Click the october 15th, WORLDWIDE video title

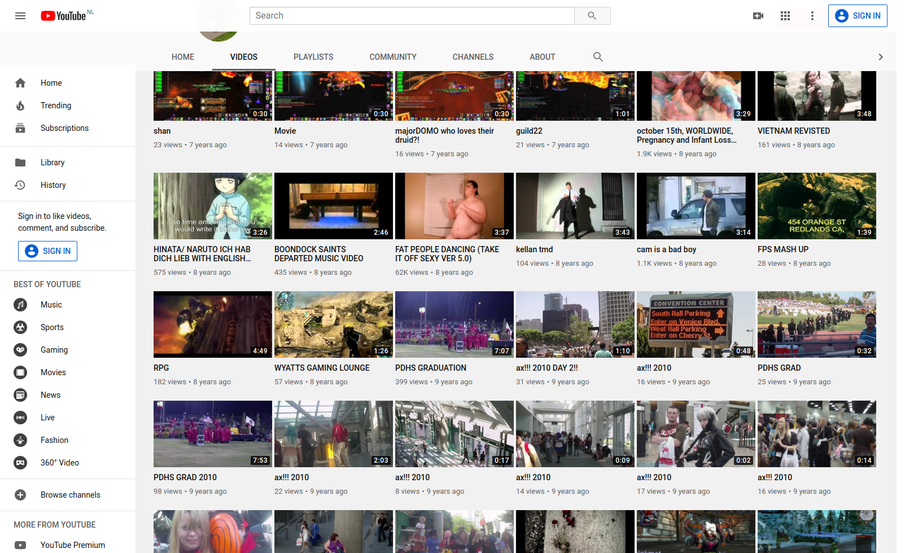(x=687, y=135)
